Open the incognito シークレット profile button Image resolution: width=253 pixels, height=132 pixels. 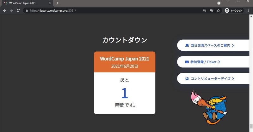click(233, 11)
